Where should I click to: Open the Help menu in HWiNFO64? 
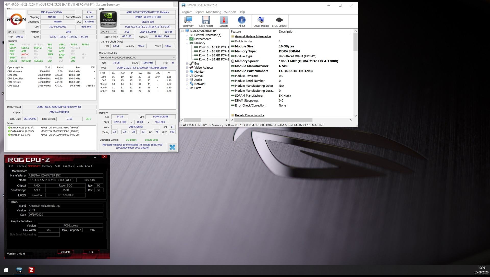point(242,12)
